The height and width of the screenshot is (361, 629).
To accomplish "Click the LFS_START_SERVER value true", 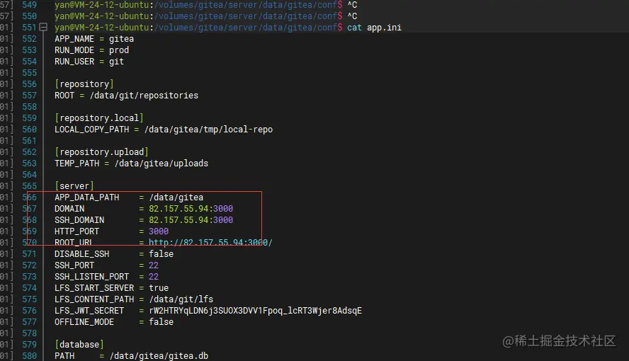I will 159,288.
